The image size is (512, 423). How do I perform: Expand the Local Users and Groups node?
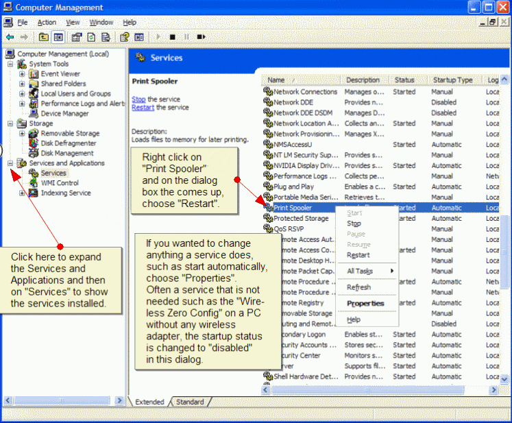[22, 94]
